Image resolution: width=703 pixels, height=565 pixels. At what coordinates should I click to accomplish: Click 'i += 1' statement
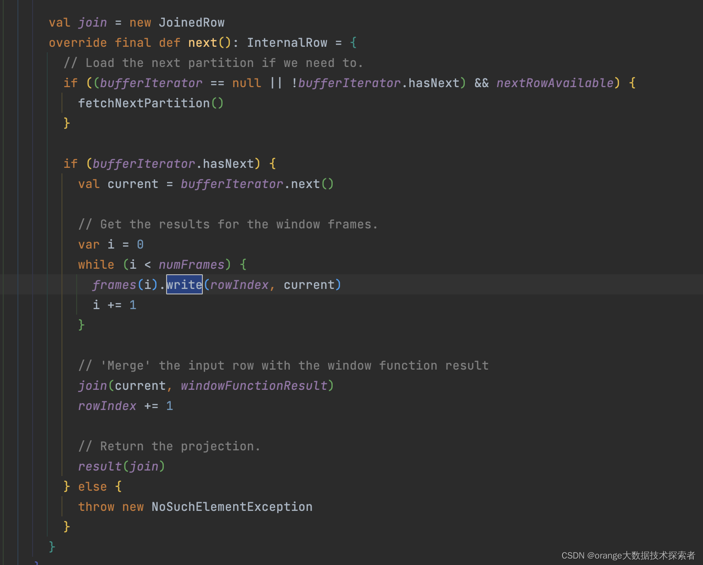115,305
